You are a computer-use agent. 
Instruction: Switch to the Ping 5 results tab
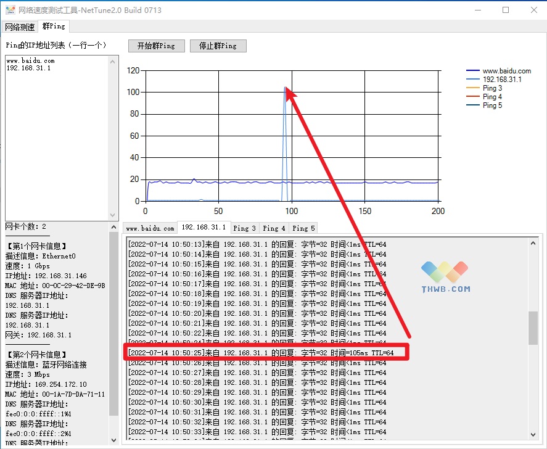[x=303, y=228]
